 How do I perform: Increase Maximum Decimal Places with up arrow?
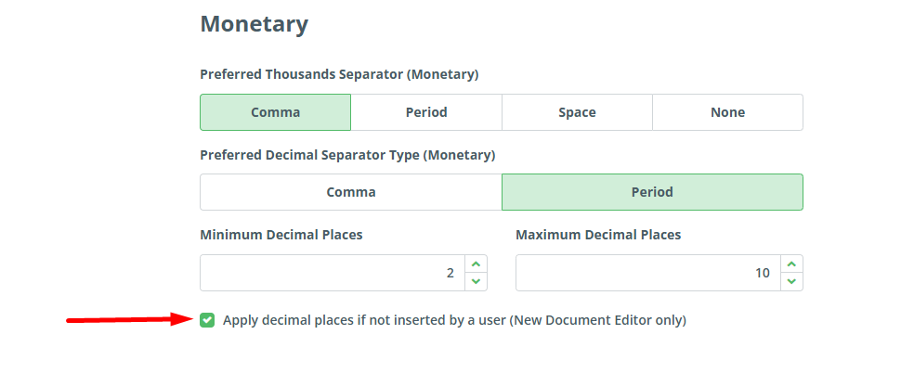pyautogui.click(x=791, y=264)
